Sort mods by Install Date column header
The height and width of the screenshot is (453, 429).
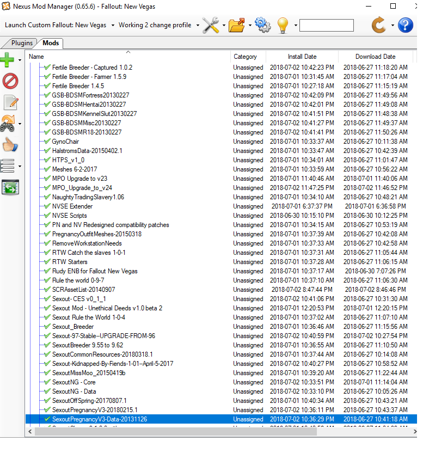pyautogui.click(x=302, y=57)
